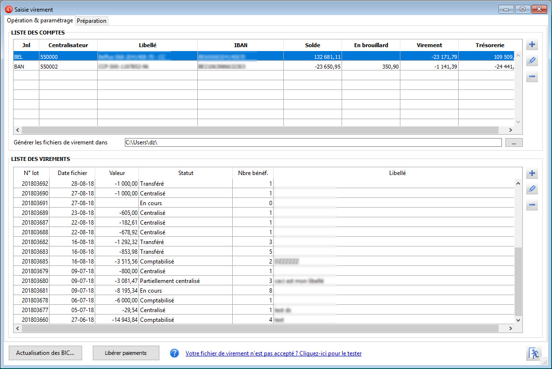Sort by the Statut column header
Image resolution: width=552 pixels, height=369 pixels.
tap(186, 173)
